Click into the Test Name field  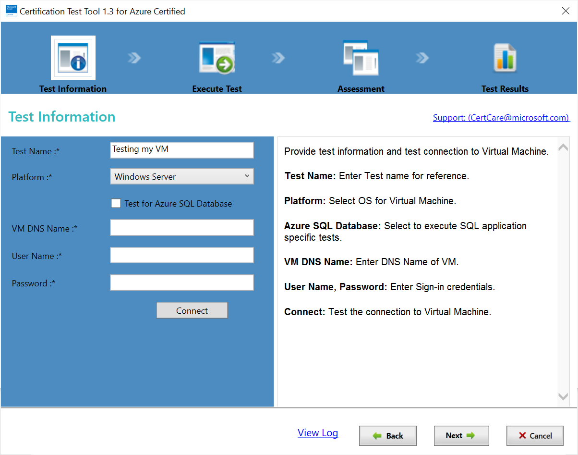182,150
